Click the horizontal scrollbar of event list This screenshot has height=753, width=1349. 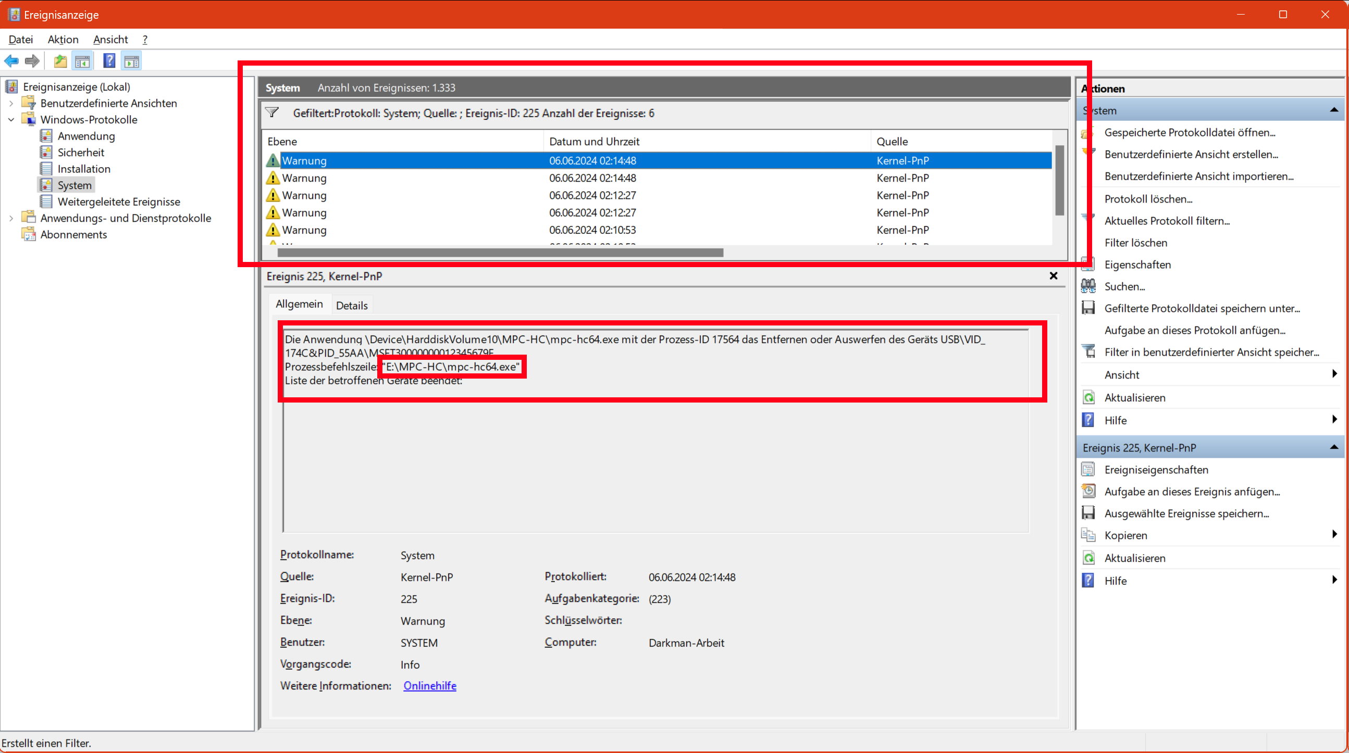click(500, 253)
